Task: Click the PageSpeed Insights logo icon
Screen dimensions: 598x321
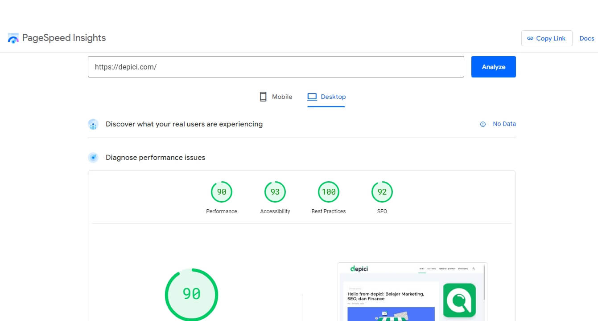Action: [x=13, y=38]
